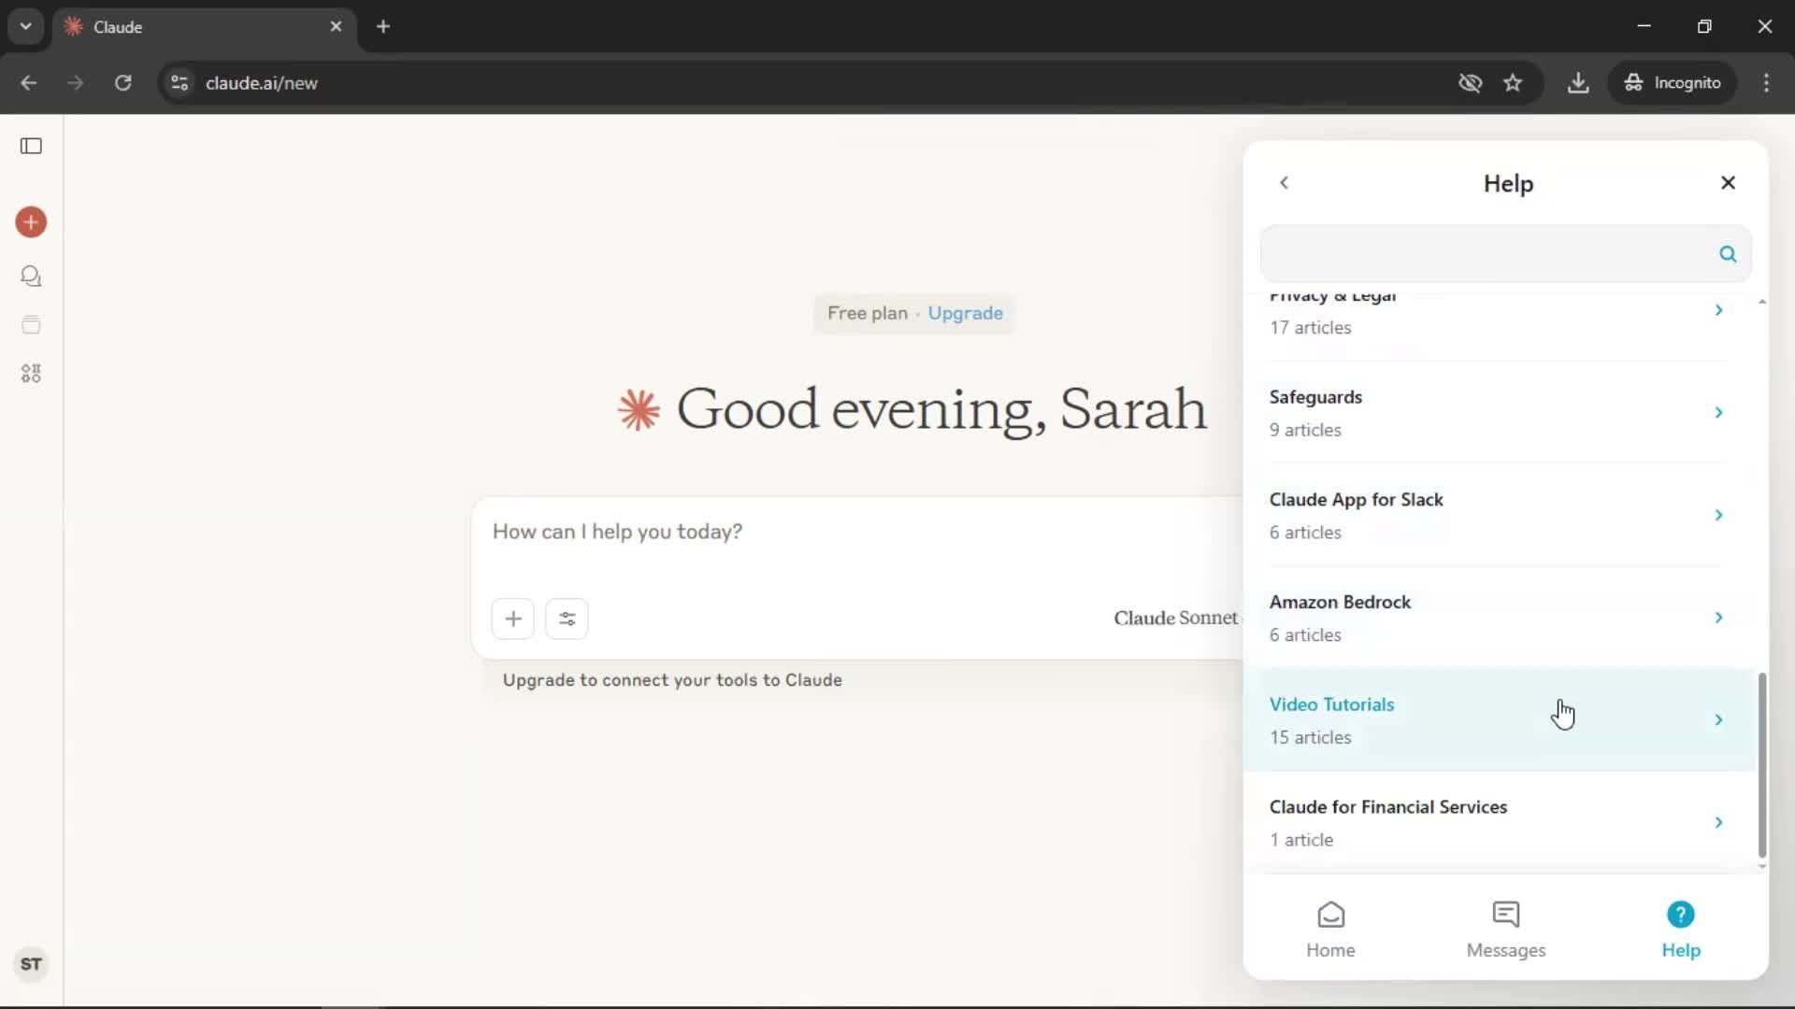Open the Artifacts grid icon in sidebar

coord(31,374)
